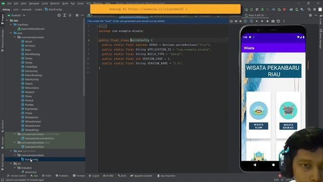Click emulator volume up icon
Viewport: 323px width, 182px height.
coord(236,21)
